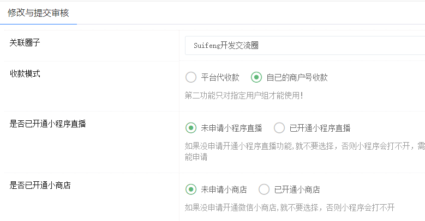Screen dimensions: 425x221
Task: Pick the 未申请小商店 radio circle
Action: 191,190
